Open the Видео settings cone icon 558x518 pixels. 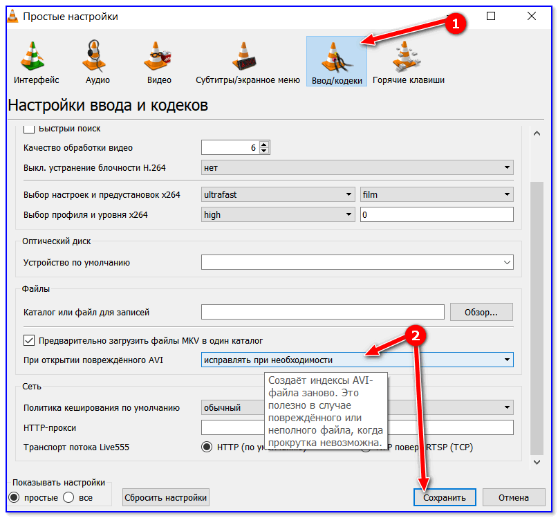pyautogui.click(x=157, y=56)
